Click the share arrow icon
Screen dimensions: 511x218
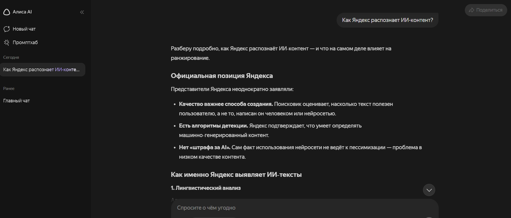472,10
